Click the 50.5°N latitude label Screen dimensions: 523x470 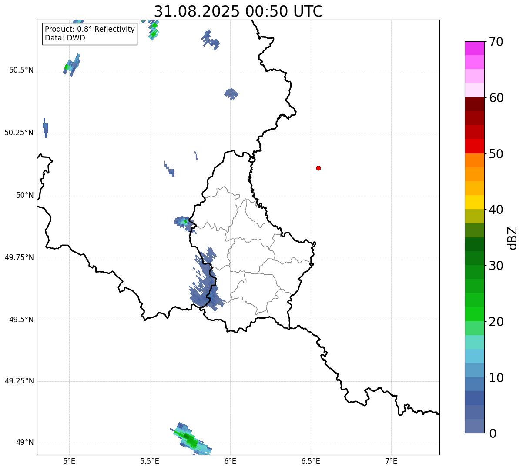(21, 70)
